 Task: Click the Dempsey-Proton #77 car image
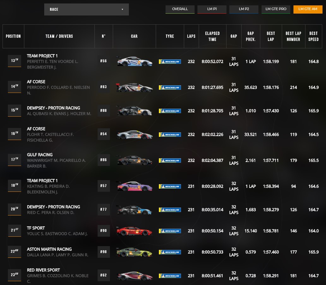tap(135, 210)
